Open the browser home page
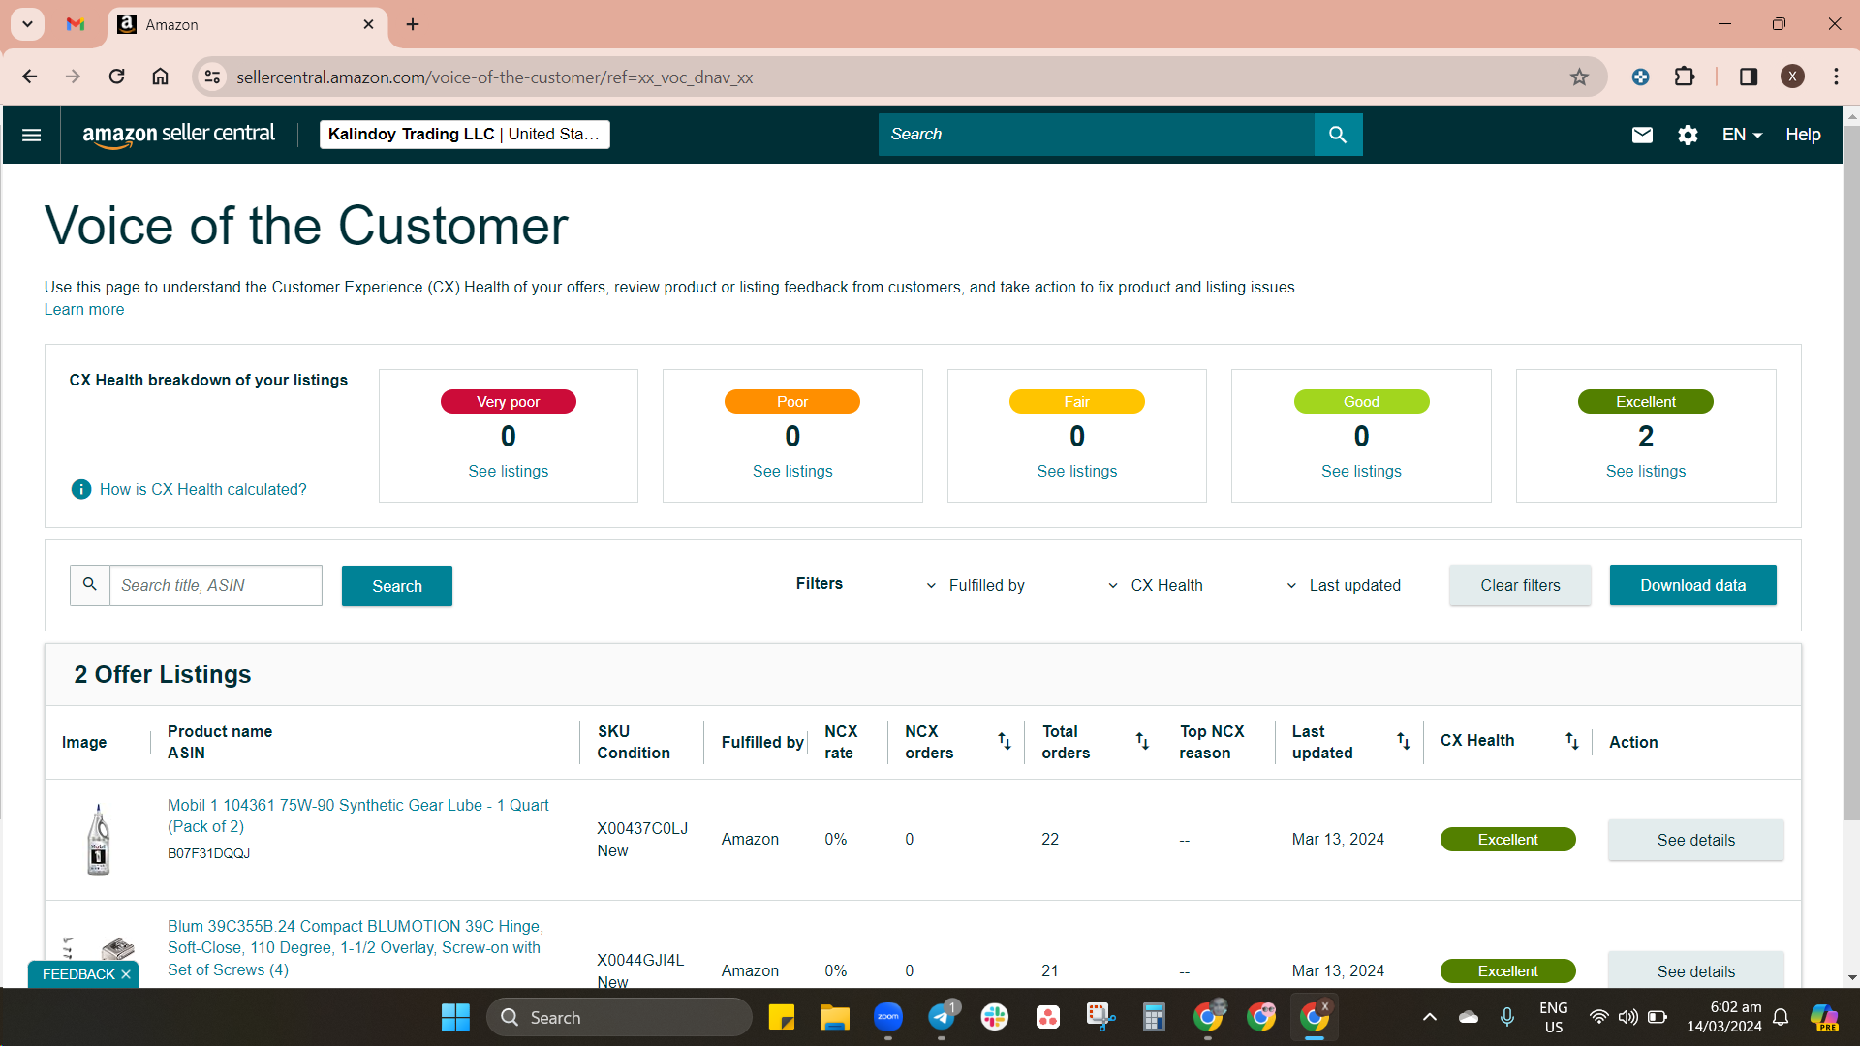Image resolution: width=1860 pixels, height=1046 pixels. [x=161, y=77]
